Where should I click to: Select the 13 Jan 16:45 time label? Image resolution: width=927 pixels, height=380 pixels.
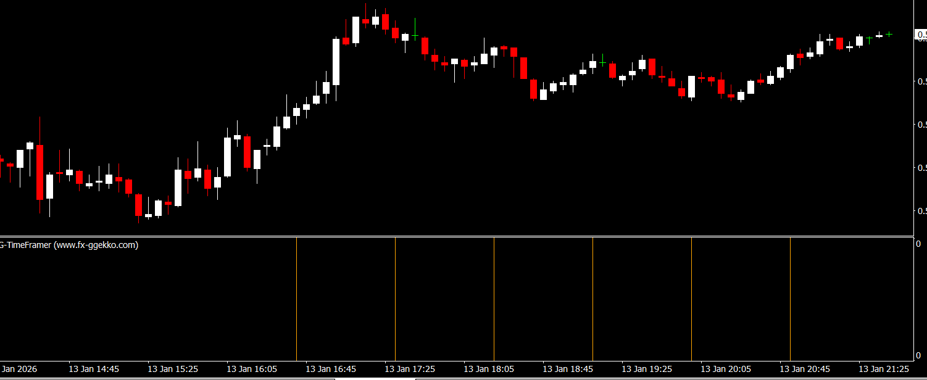click(x=331, y=369)
